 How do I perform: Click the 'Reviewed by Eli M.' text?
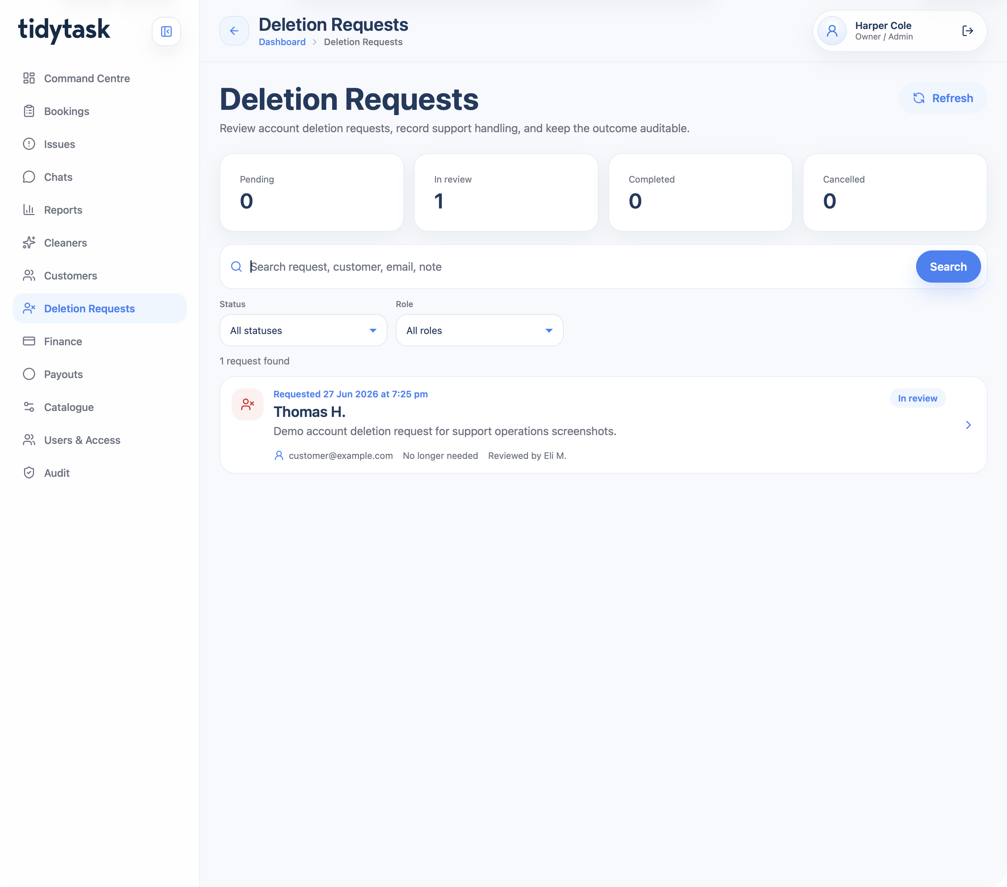point(527,456)
